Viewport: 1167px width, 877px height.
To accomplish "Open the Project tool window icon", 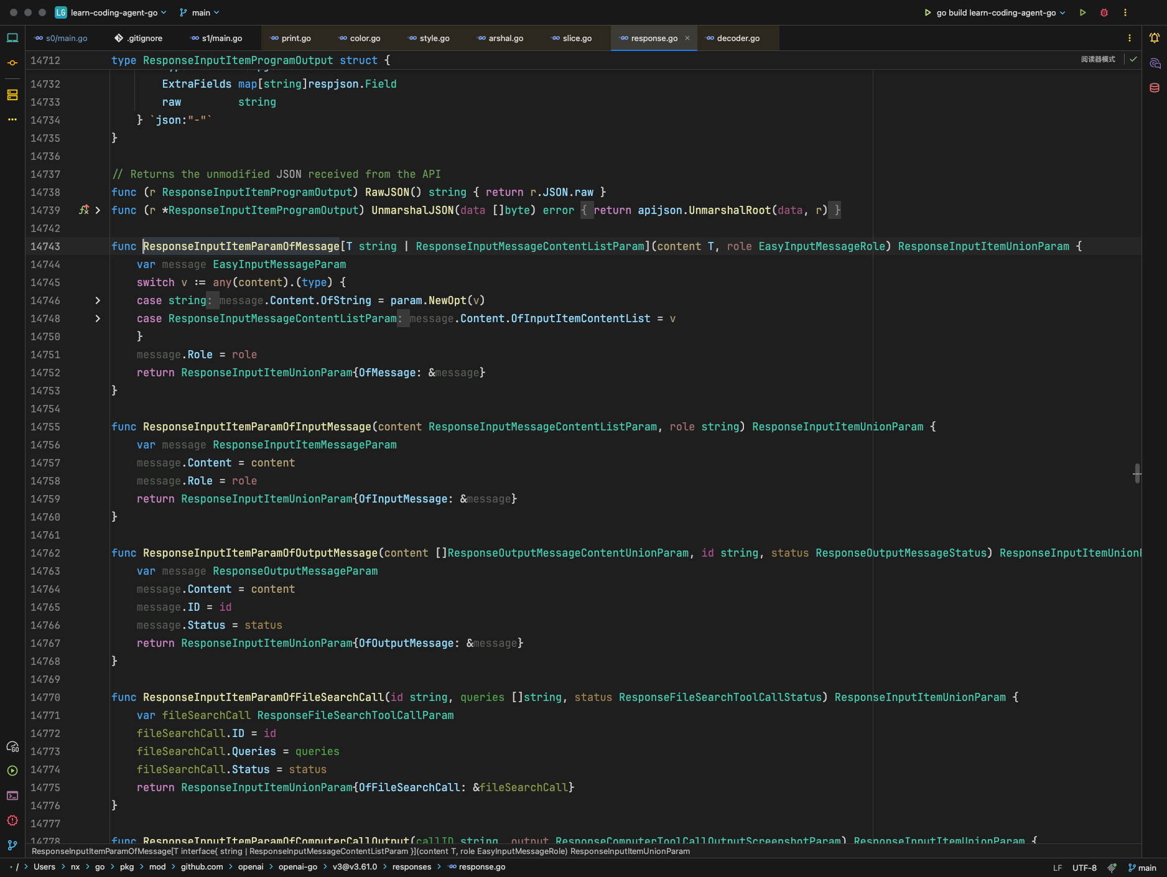I will click(12, 38).
